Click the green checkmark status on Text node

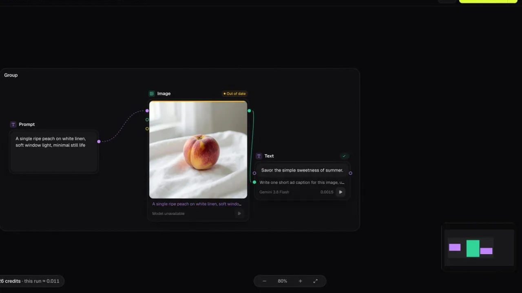pyautogui.click(x=344, y=156)
